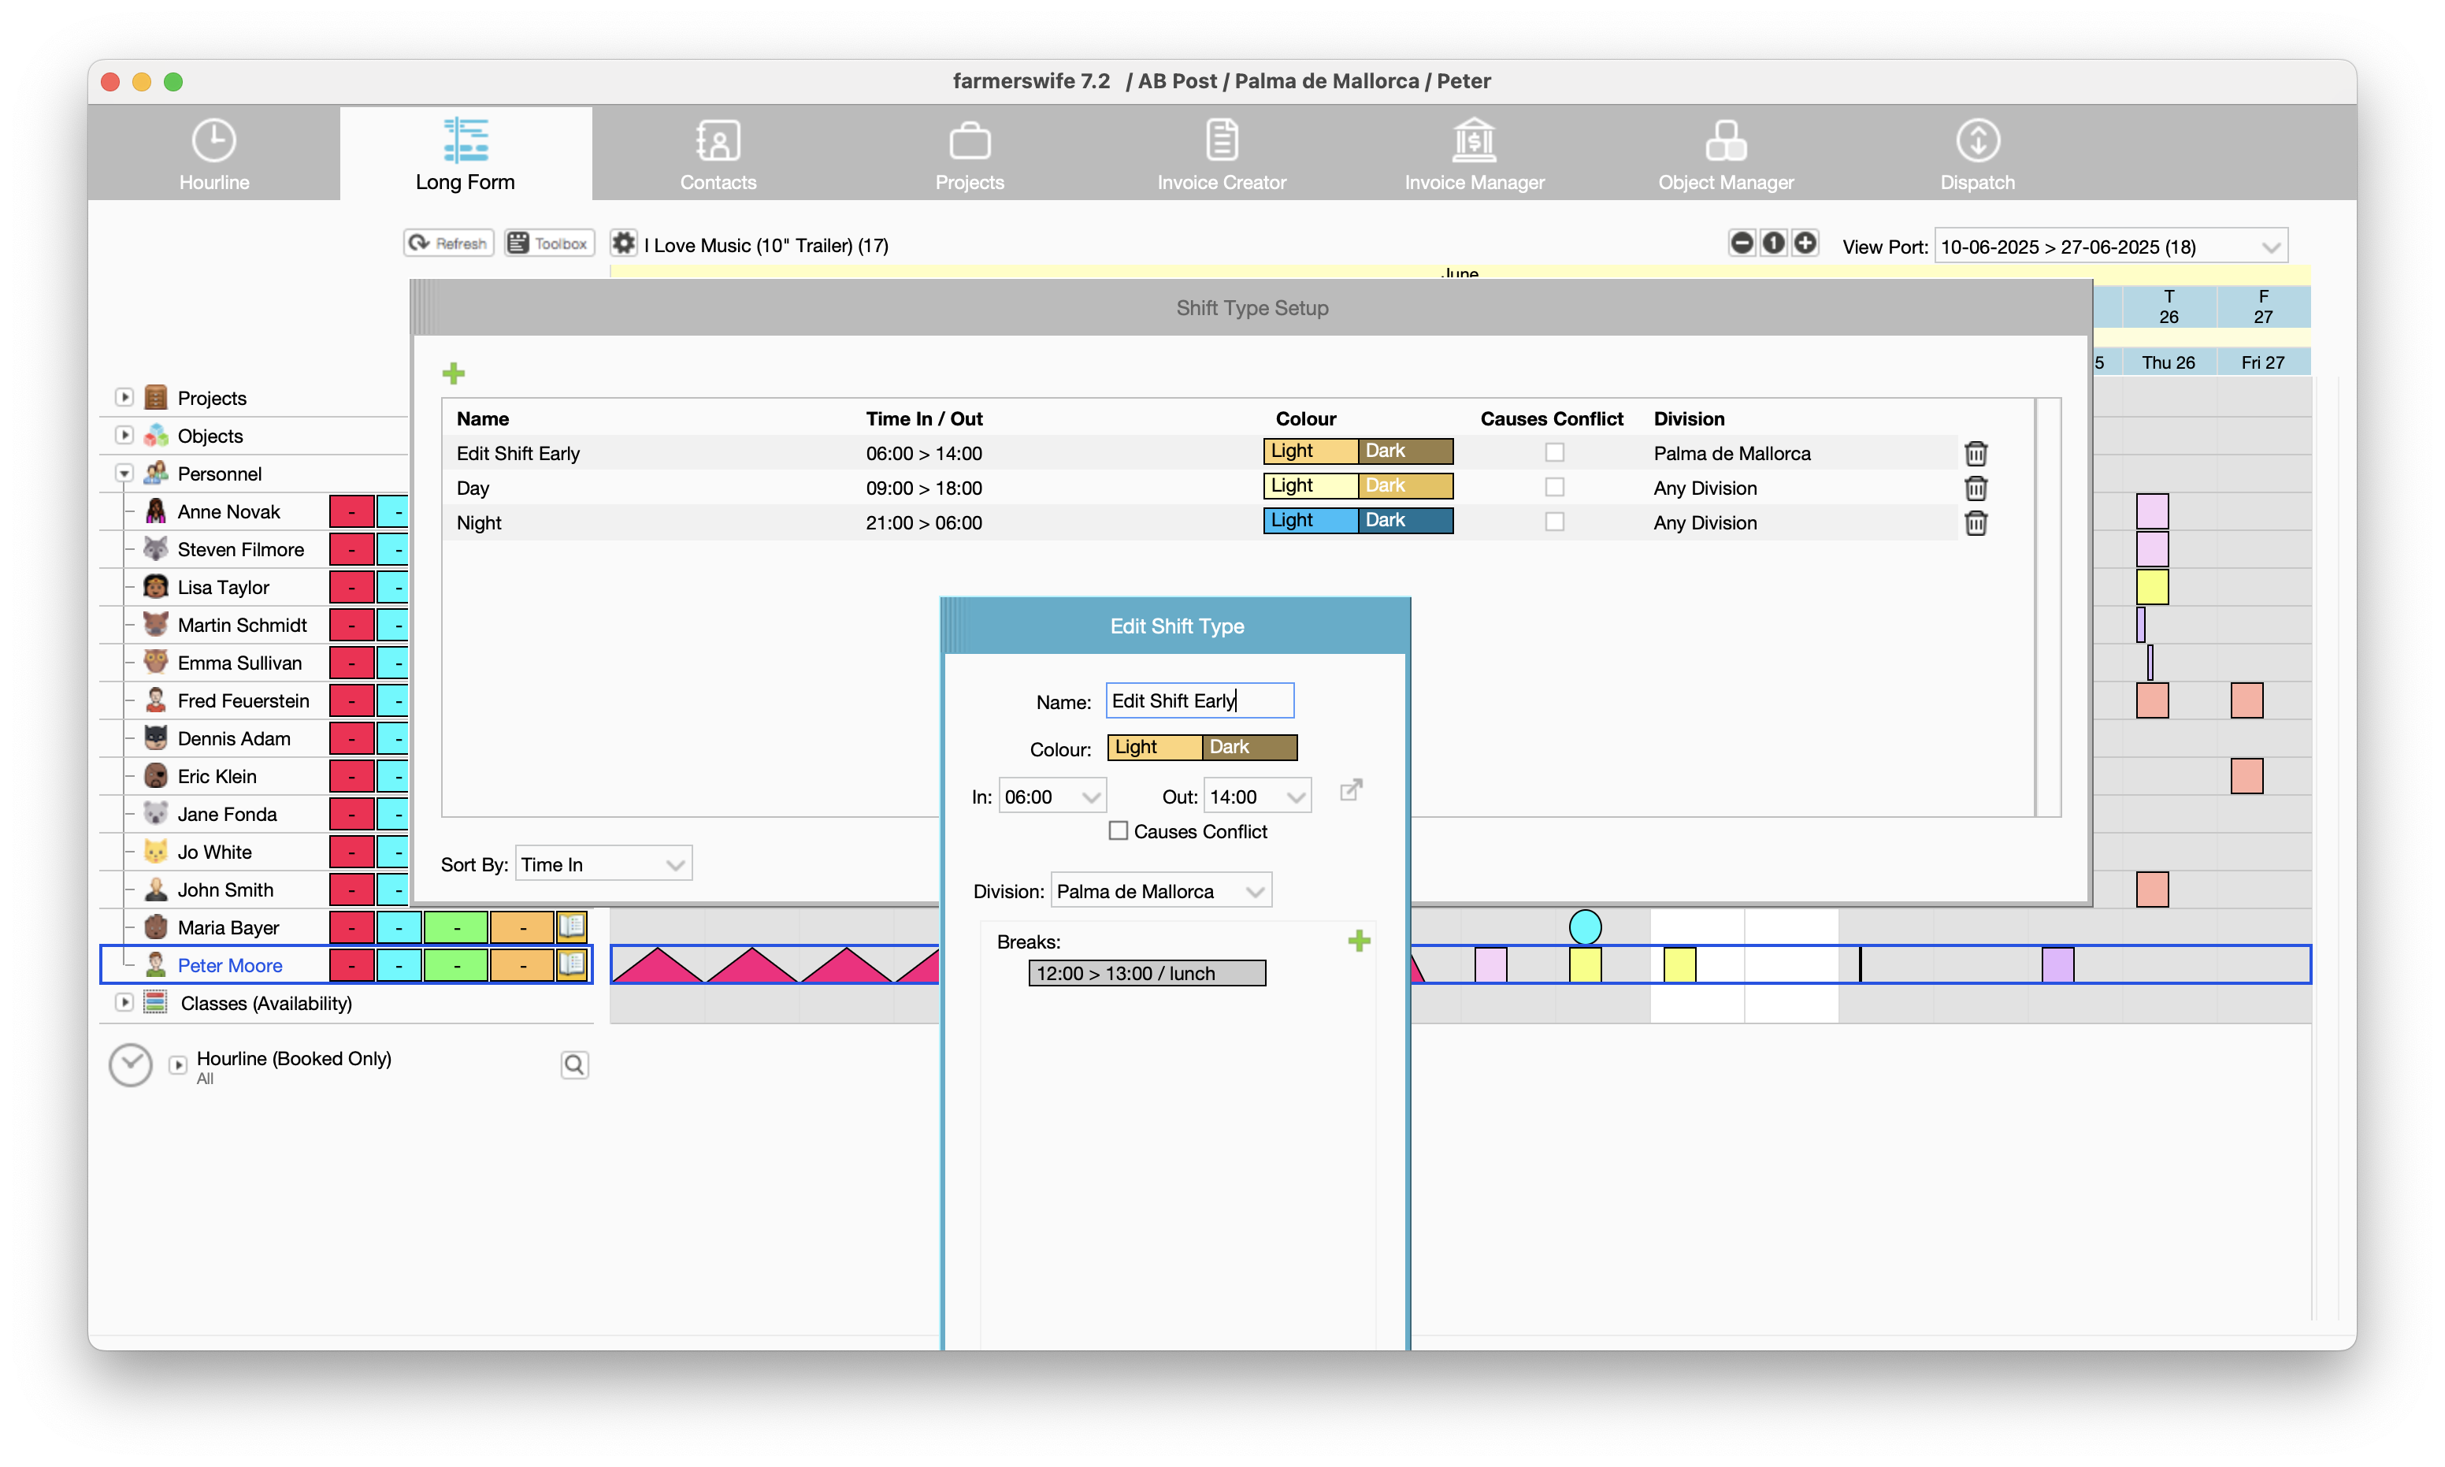Change Light colour in Edit Shift Type dialog
The height and width of the screenshot is (1467, 2445).
tap(1154, 748)
